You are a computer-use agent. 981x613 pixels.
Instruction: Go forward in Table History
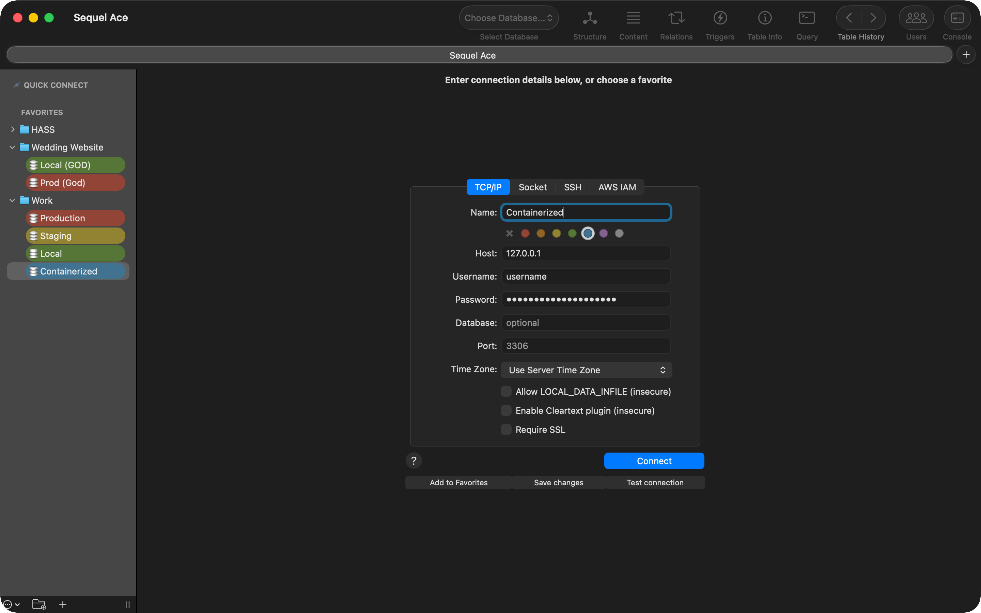[873, 18]
